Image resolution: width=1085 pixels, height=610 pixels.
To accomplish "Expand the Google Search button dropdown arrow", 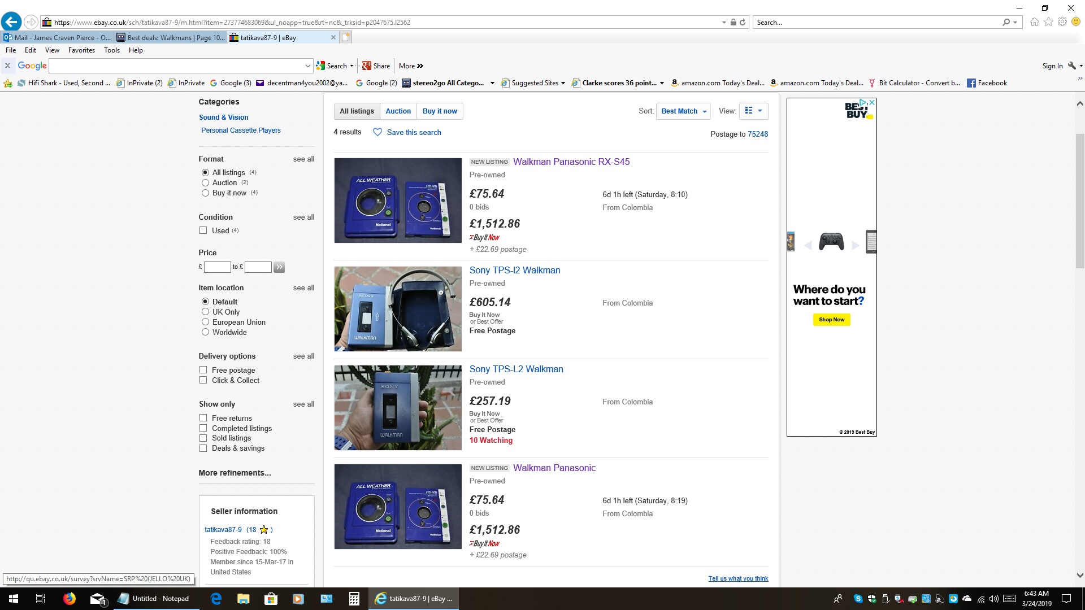I will point(351,66).
